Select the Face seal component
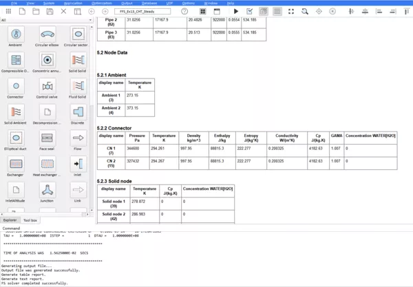The image size is (413, 287). point(47,138)
